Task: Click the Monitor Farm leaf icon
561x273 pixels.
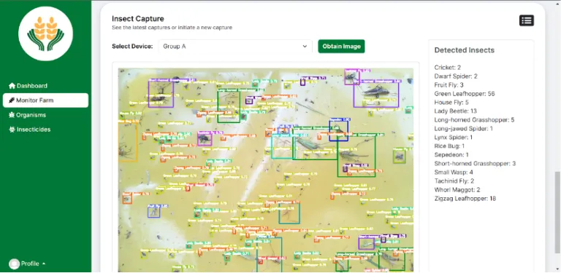Action: (x=12, y=100)
